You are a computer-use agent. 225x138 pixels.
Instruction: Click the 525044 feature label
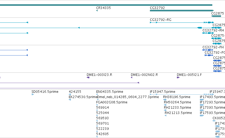pos(103,113)
